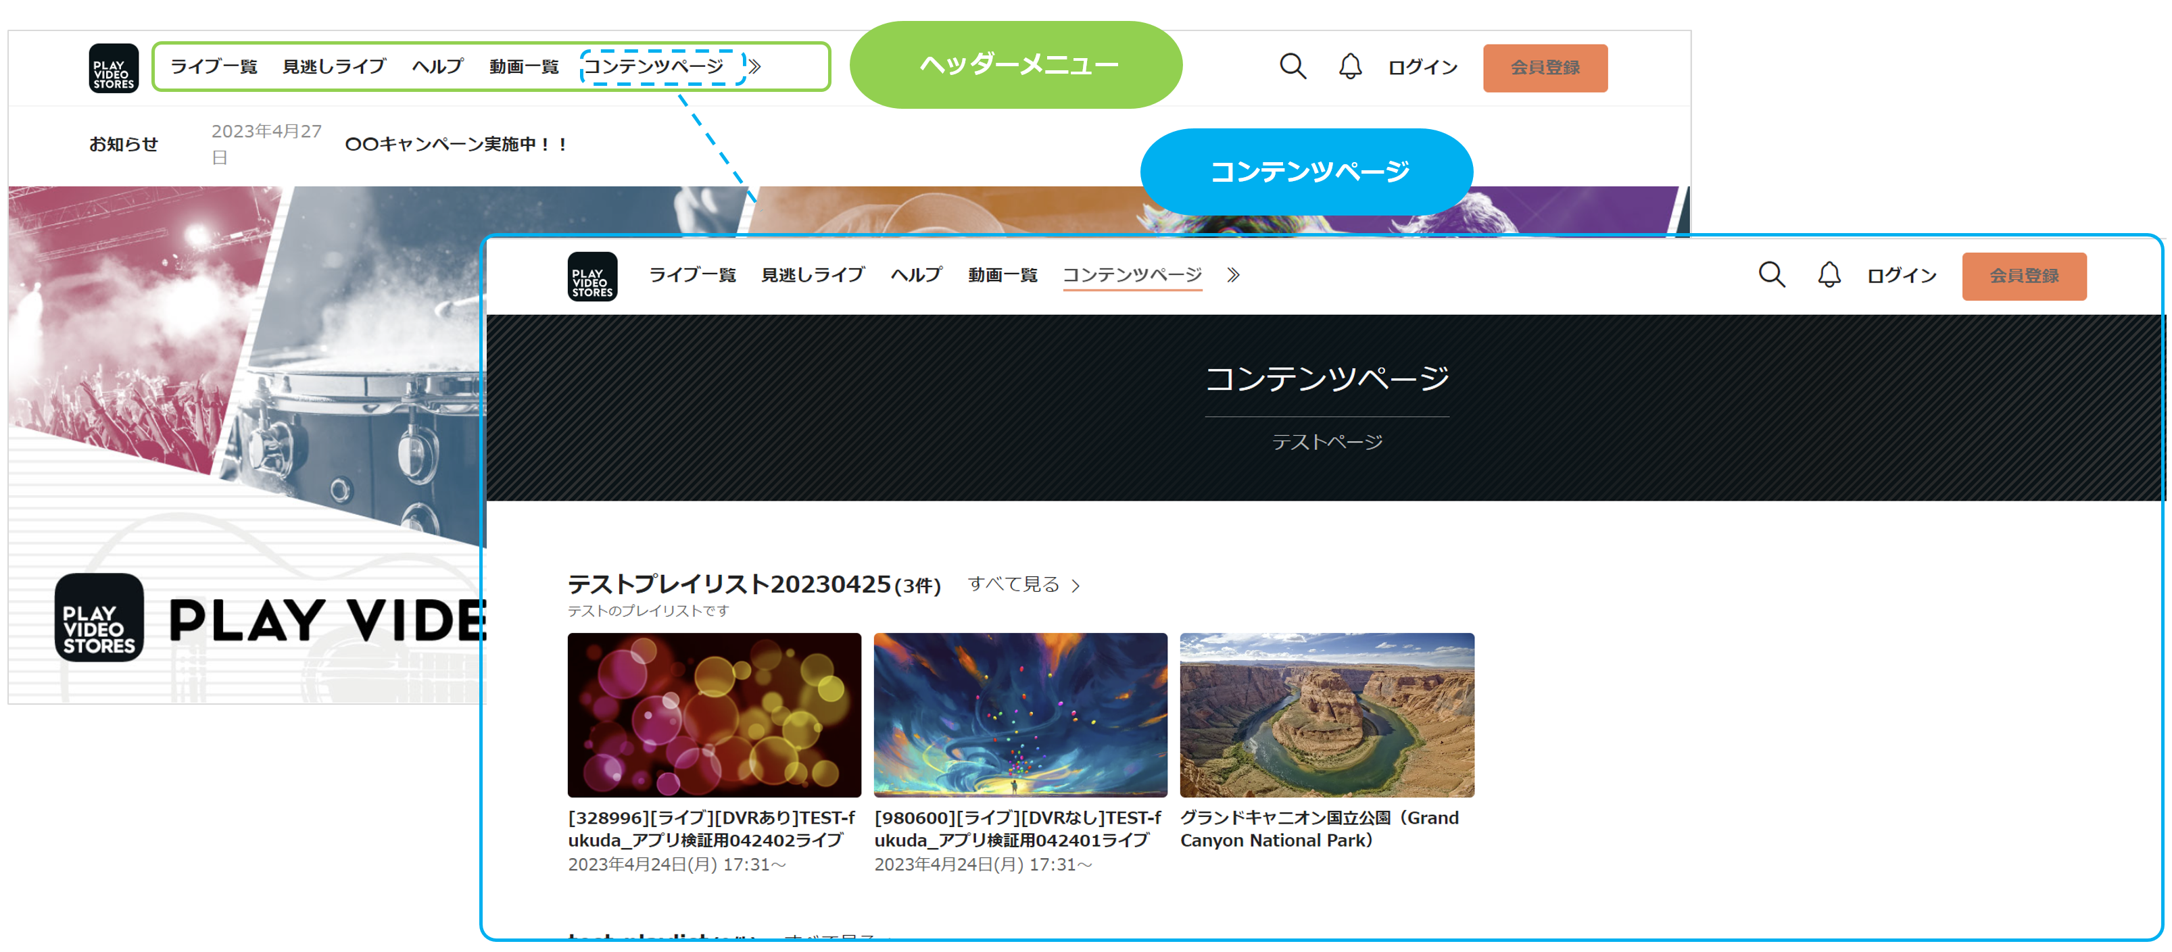Screen dimensions: 2172x952
Task: Open ヘルプ in the top header menu
Action: click(x=437, y=67)
